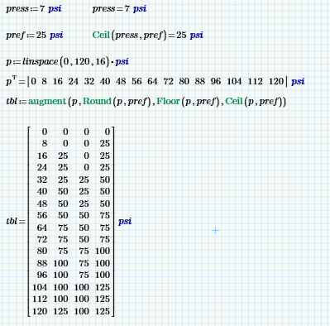Select argument 16 inside linspace parentheses

[x=101, y=61]
